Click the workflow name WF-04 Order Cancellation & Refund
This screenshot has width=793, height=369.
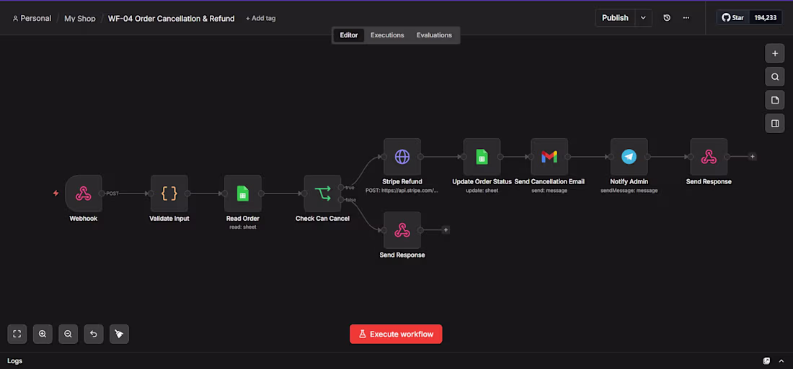[172, 18]
